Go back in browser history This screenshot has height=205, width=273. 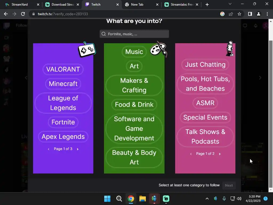(6, 14)
